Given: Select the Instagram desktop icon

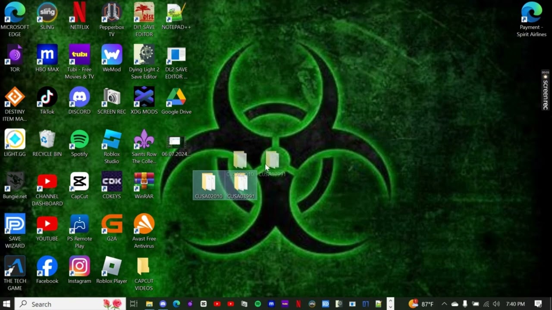Looking at the screenshot, I should [79, 270].
